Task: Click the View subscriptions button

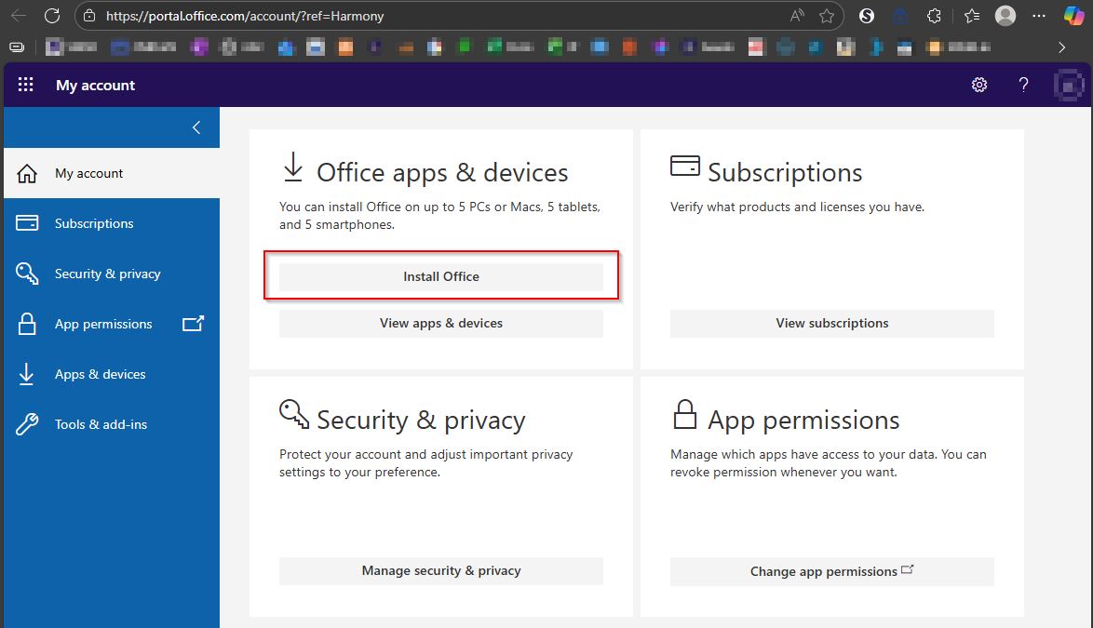Action: point(832,323)
